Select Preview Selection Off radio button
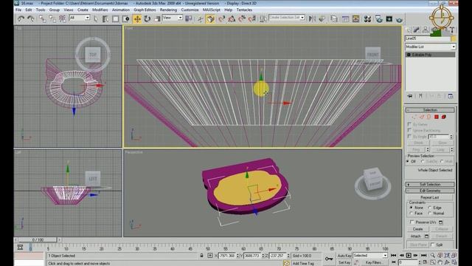This screenshot has width=472, height=266. coord(408,162)
